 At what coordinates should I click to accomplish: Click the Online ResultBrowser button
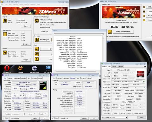[x=123, y=31]
